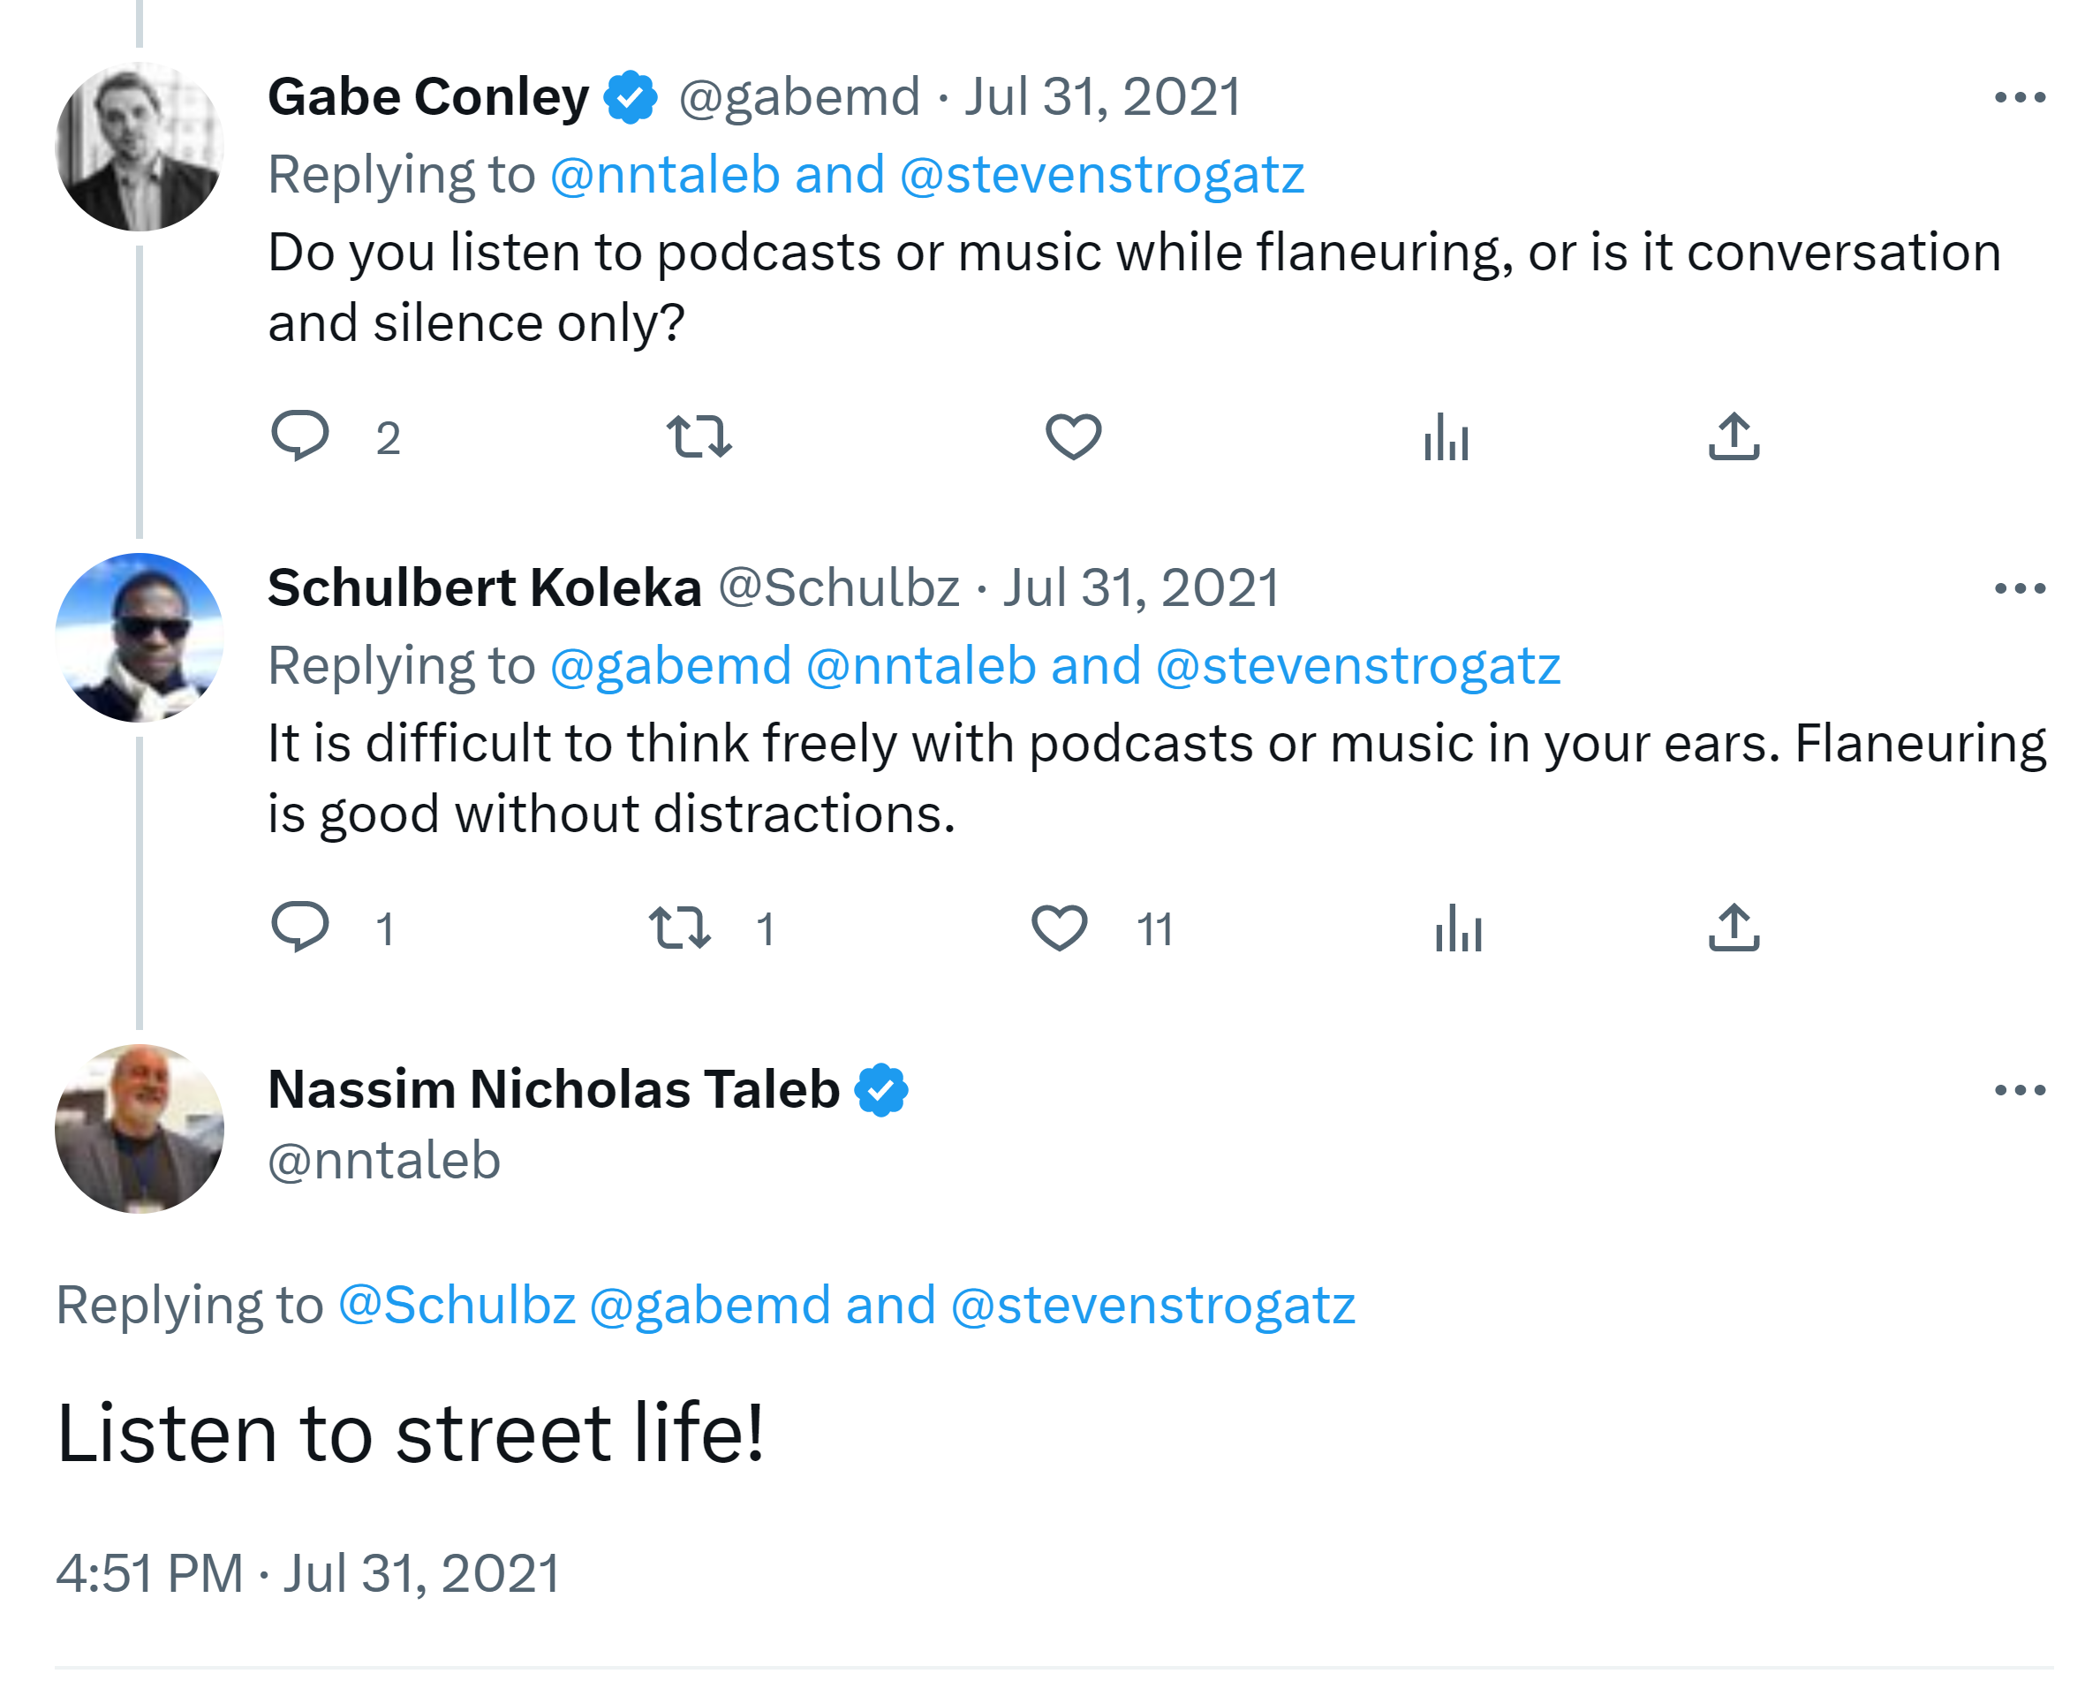The width and height of the screenshot is (2100, 1704).
Task: Click the Gabe Conley display name
Action: coord(427,97)
